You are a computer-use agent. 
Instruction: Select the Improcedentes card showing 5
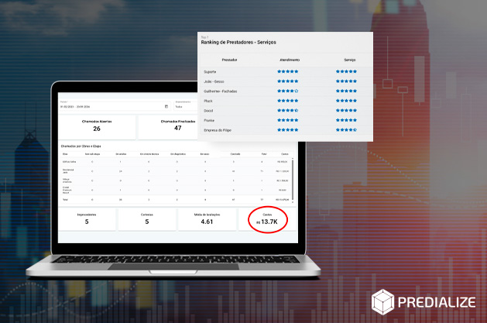pyautogui.click(x=87, y=219)
